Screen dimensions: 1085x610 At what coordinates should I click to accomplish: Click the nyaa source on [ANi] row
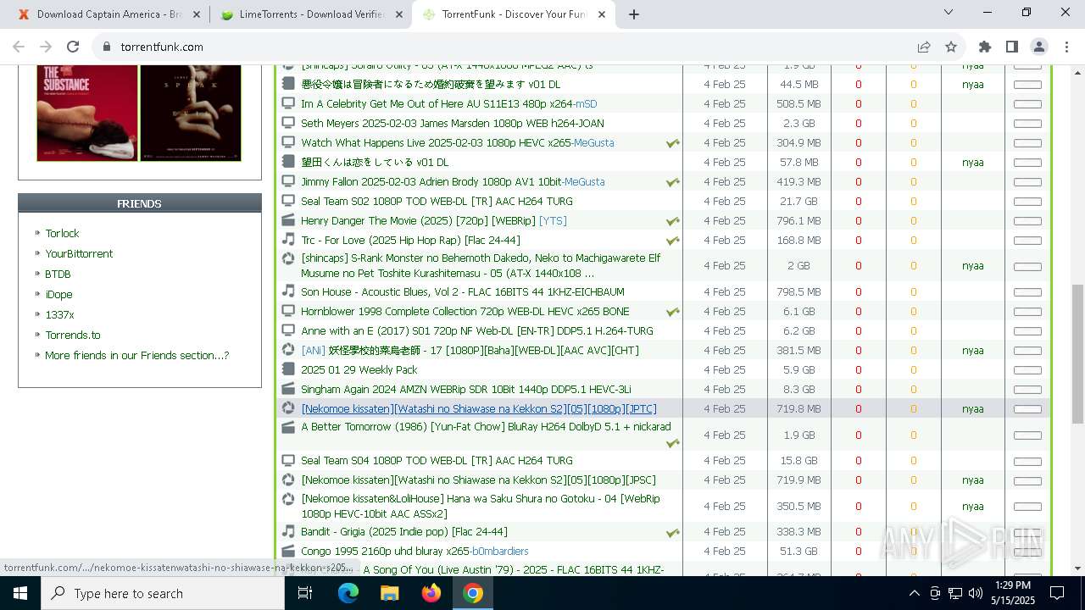coord(972,350)
